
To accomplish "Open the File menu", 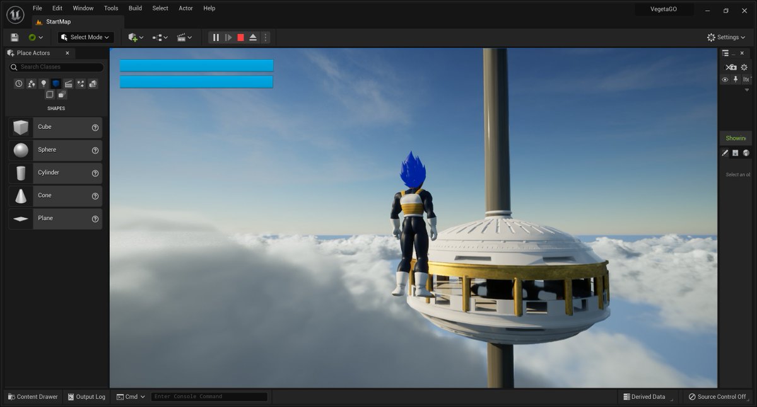I will (x=37, y=8).
